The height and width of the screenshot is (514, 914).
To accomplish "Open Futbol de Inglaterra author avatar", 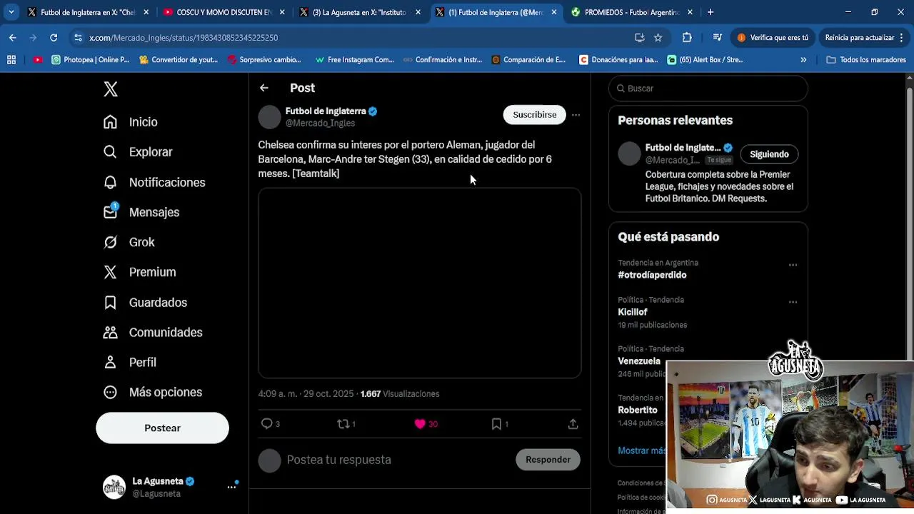I will click(270, 117).
